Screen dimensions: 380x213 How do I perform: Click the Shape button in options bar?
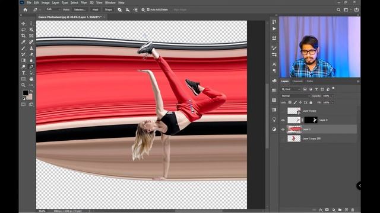pos(108,9)
